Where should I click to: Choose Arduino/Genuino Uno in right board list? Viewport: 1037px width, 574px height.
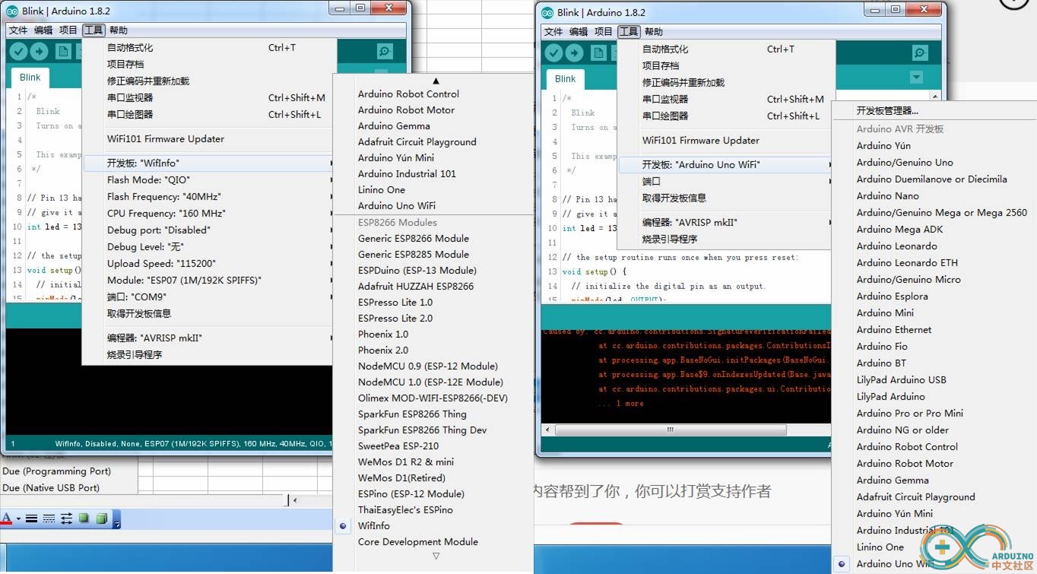click(905, 163)
